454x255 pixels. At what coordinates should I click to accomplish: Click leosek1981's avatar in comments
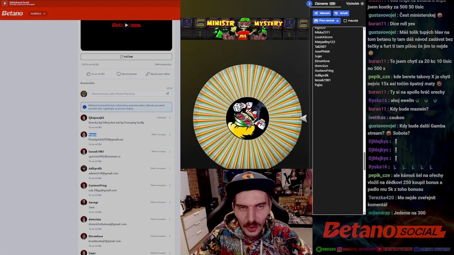tap(84, 152)
